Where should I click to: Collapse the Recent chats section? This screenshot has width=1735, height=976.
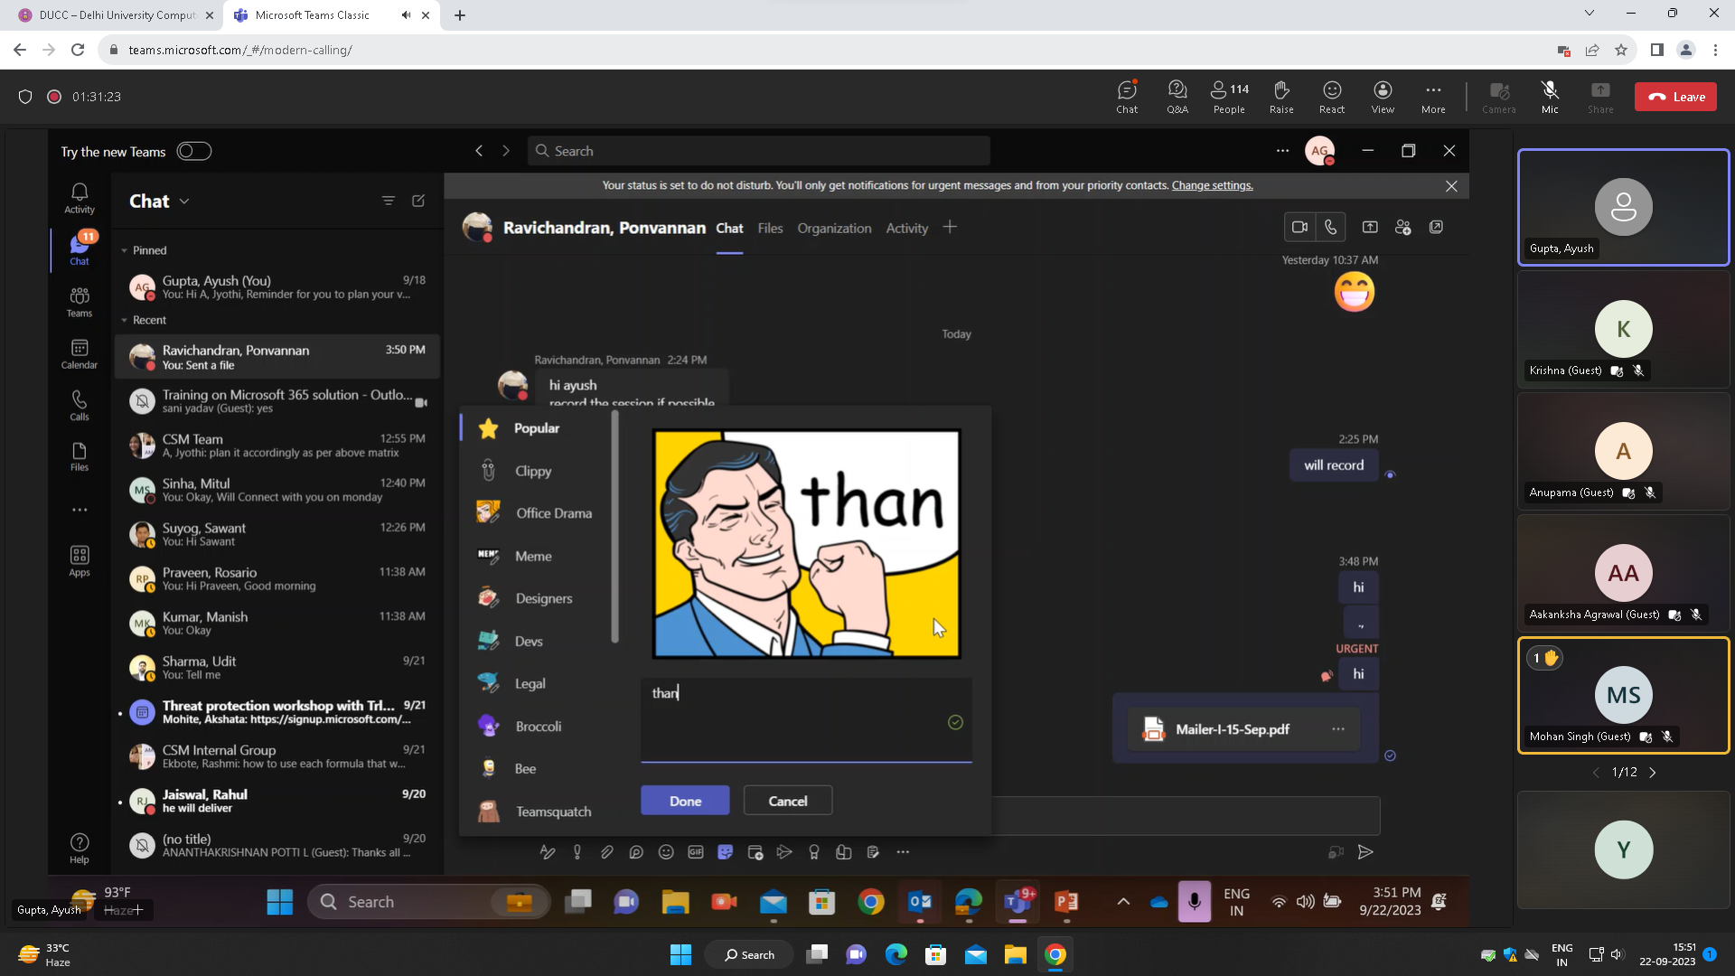[145, 320]
